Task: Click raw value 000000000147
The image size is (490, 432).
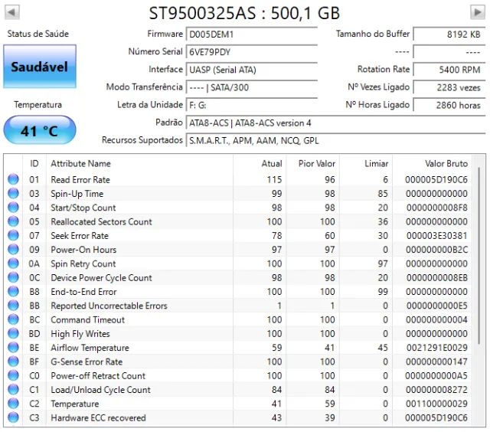Action: click(436, 362)
